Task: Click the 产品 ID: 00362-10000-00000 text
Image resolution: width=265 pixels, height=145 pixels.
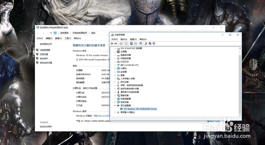Action: (93, 121)
